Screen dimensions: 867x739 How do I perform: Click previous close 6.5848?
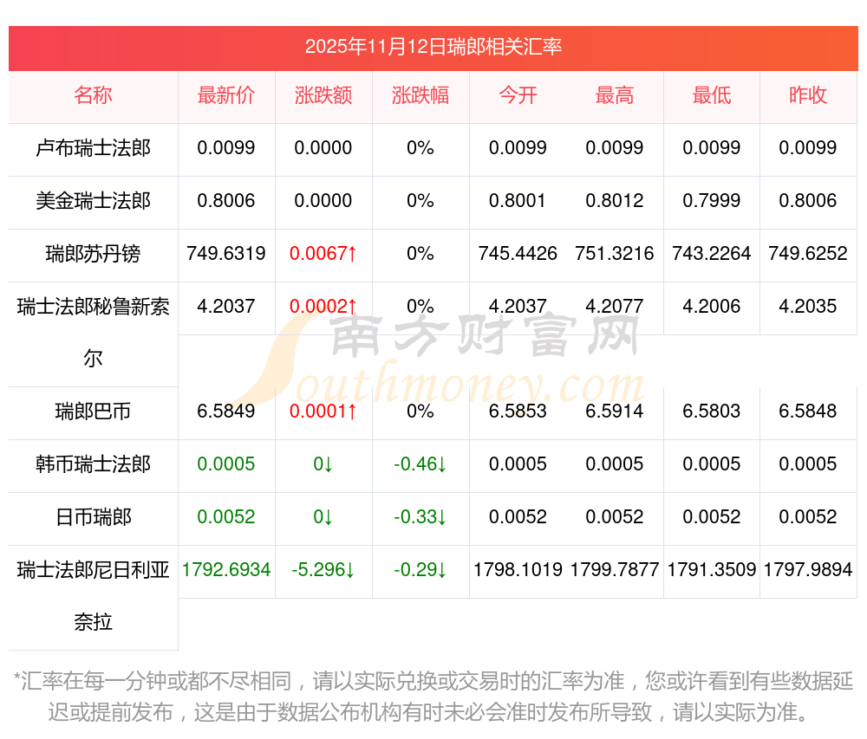[x=808, y=412]
